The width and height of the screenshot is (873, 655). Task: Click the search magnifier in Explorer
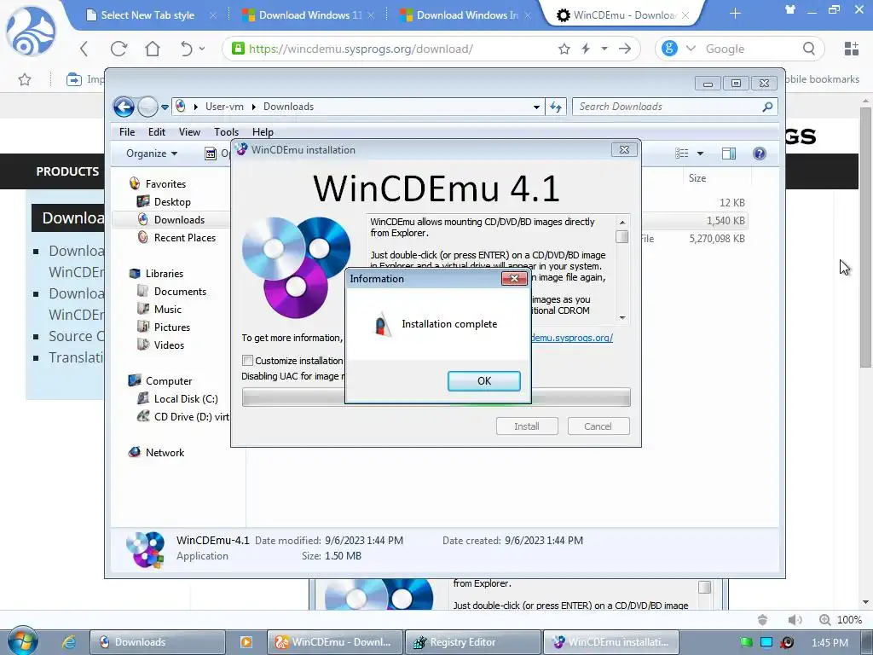tap(768, 107)
